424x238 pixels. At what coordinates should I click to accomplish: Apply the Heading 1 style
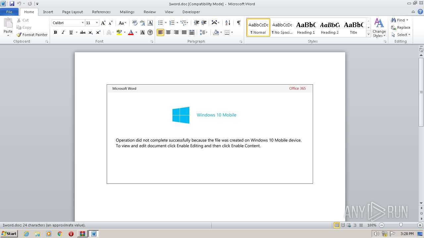click(306, 27)
